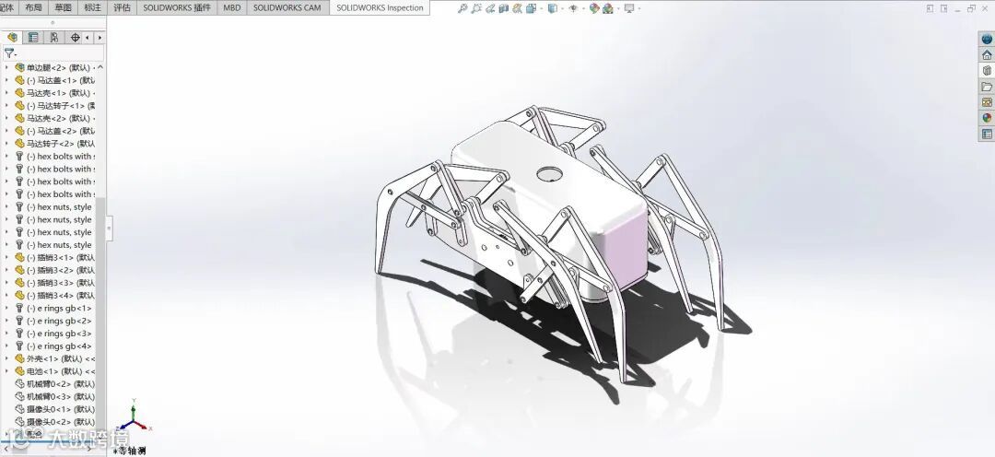The image size is (995, 457).
Task: Open the 评估 ribbon tab
Action: (x=122, y=7)
